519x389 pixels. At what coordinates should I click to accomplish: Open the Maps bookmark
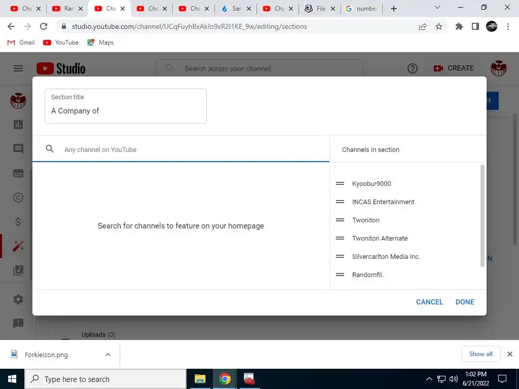[100, 43]
